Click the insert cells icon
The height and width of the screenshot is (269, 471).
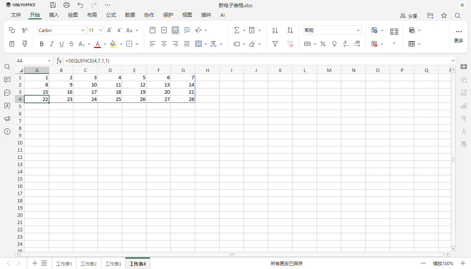click(x=375, y=30)
